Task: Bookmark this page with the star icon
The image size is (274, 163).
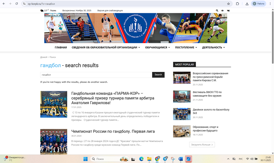Action: click(x=228, y=4)
